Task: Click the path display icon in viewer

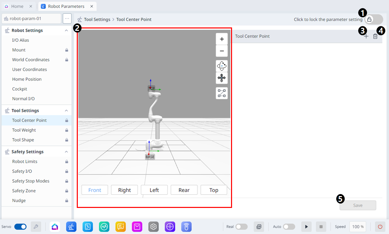Action: click(222, 93)
